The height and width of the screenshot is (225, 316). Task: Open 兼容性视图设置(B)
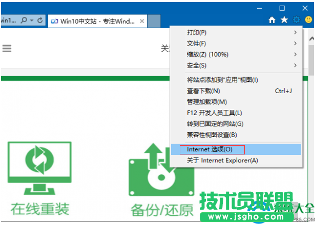click(x=236, y=135)
